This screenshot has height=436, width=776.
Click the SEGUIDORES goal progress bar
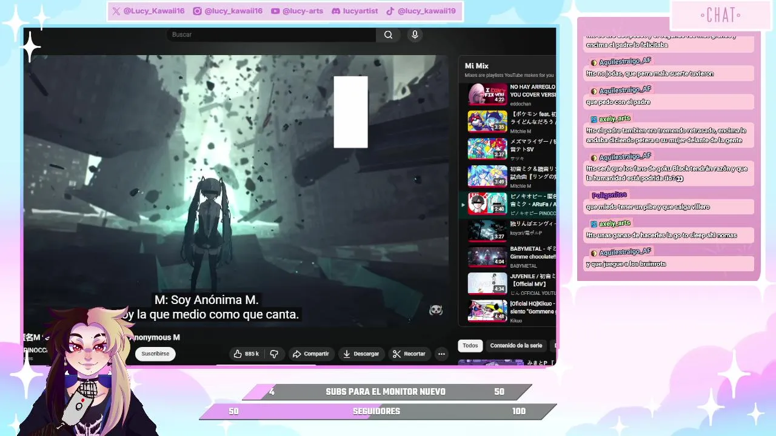click(x=378, y=411)
